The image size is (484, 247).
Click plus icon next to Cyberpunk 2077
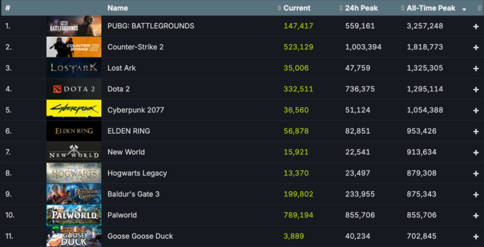(x=475, y=111)
